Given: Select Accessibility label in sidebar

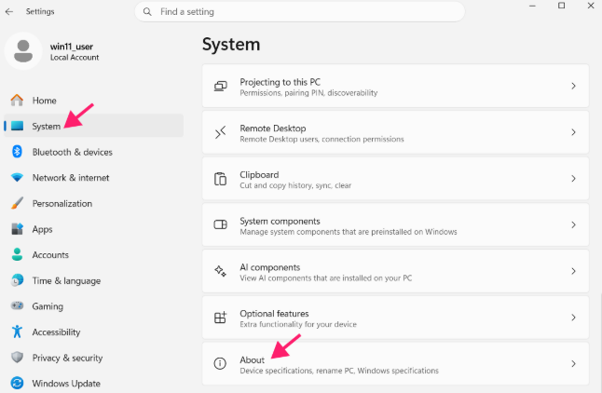Looking at the screenshot, I should pos(57,332).
